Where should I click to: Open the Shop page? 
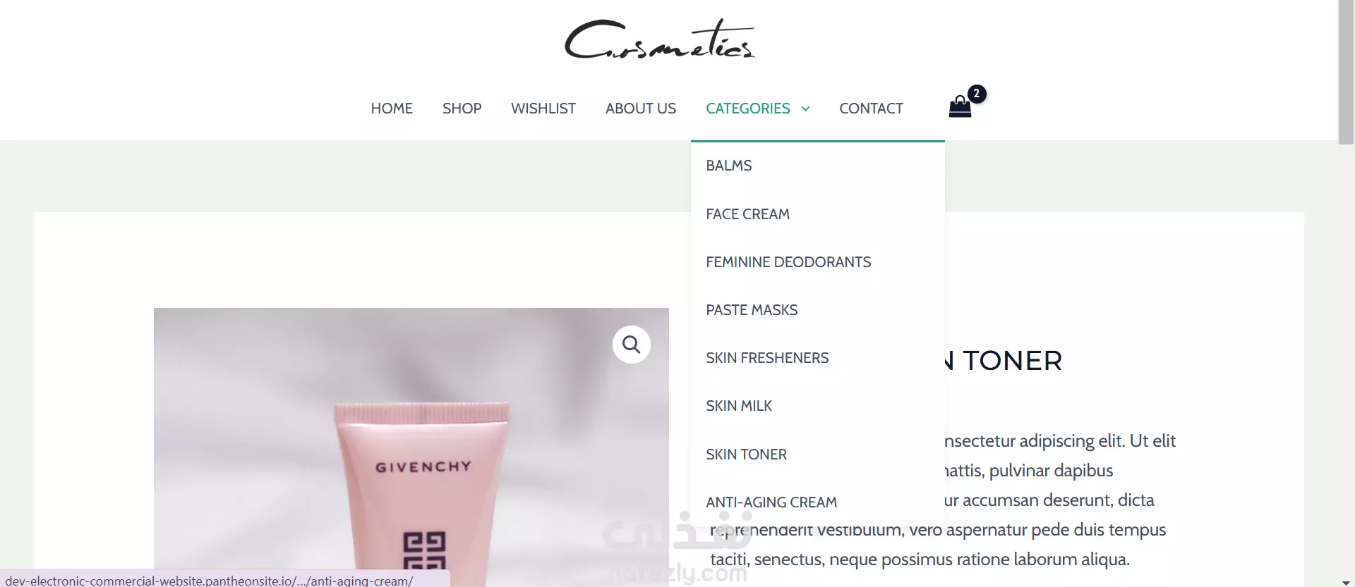(462, 109)
